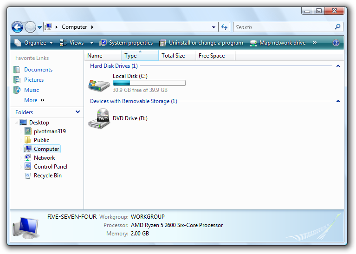Collapse the Devices with Removable Storage group
The image size is (356, 254).
click(x=338, y=101)
